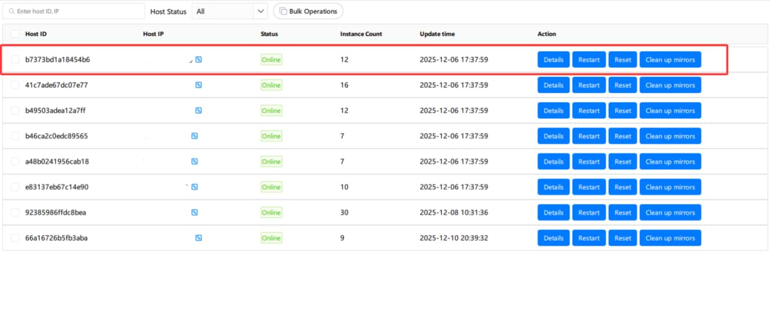Click copy icon in 92385986ffdc8bea row
This screenshot has height=324, width=770.
click(195, 212)
